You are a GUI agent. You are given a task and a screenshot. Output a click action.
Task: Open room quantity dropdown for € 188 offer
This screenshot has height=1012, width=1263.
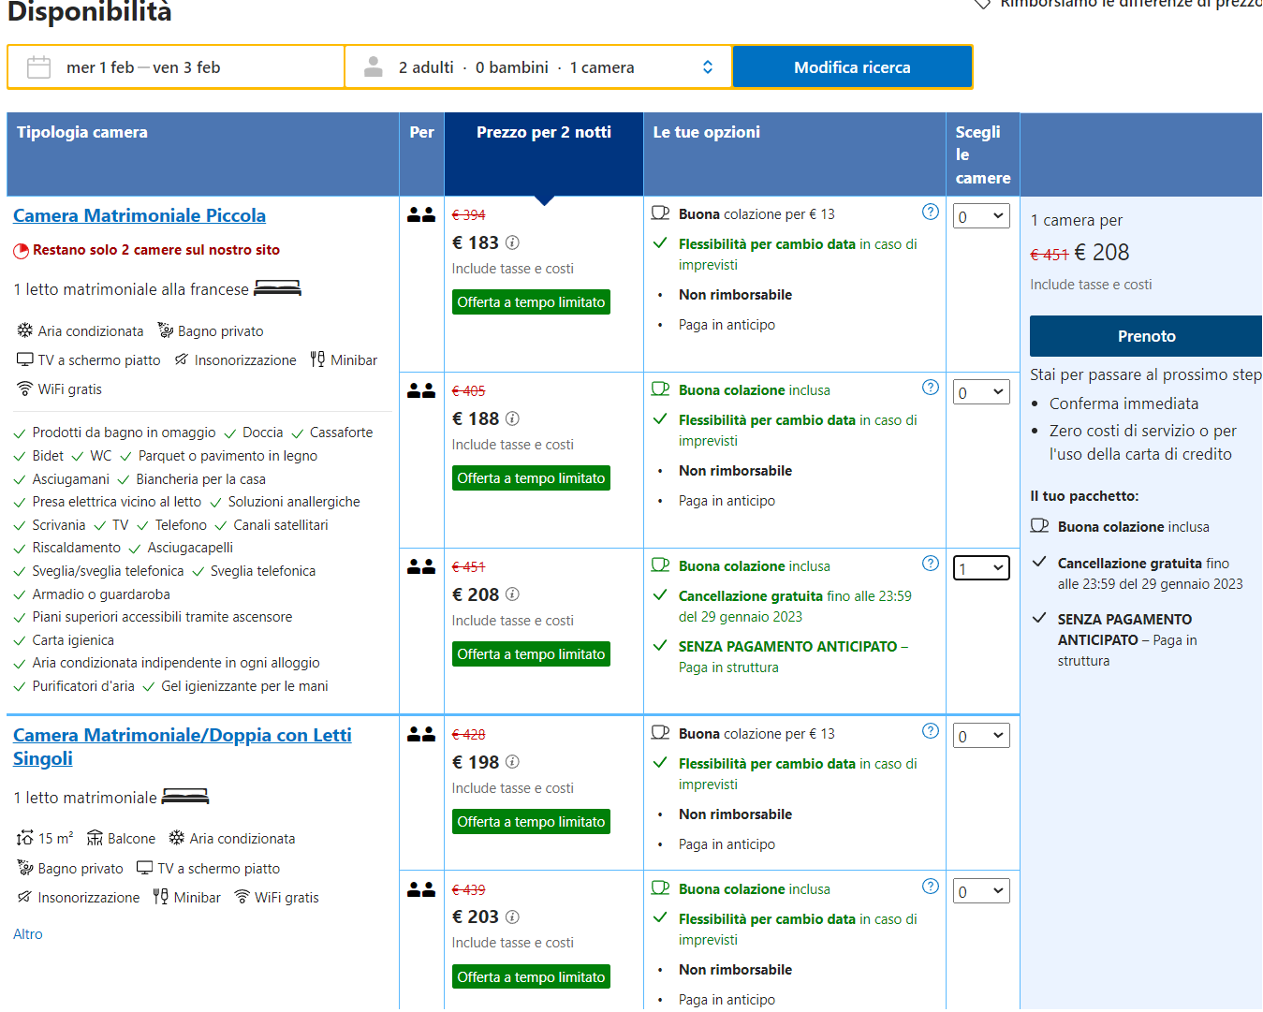coord(981,392)
